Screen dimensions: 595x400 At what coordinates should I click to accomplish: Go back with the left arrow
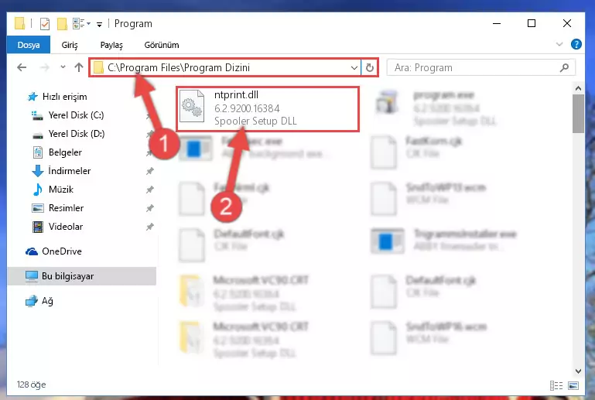pyautogui.click(x=22, y=67)
